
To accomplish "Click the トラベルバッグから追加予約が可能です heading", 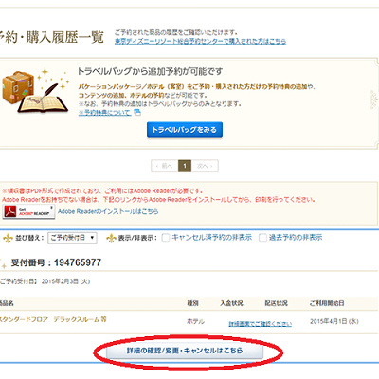I will (150, 71).
